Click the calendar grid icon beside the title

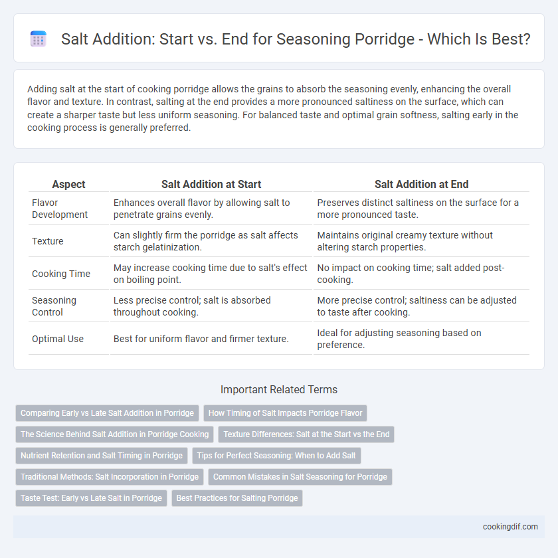39,39
